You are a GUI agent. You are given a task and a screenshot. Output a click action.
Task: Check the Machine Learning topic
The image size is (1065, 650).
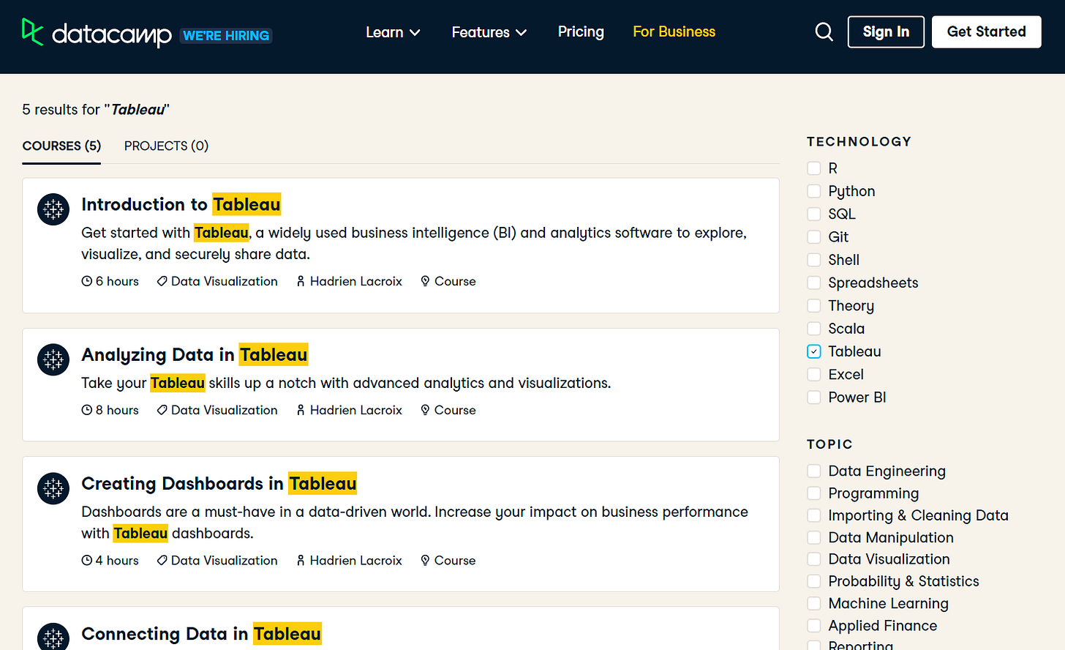coord(814,603)
